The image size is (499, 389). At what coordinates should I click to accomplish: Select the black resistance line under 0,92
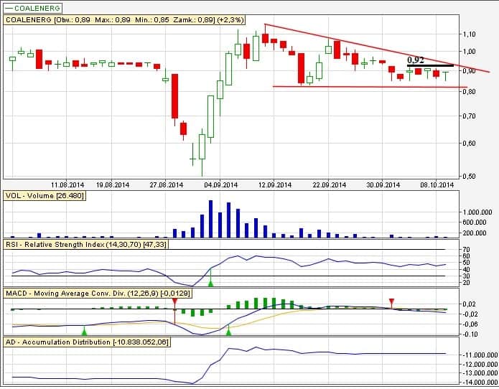[430, 66]
